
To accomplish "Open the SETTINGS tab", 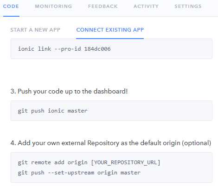I will pos(188,7).
